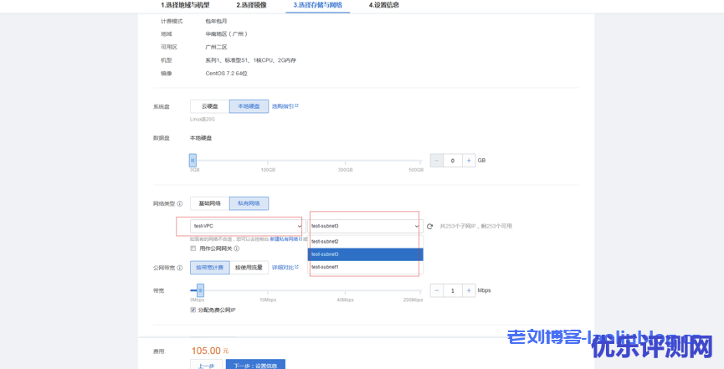Uncheck the 分配免费公网IP checkbox

click(193, 310)
